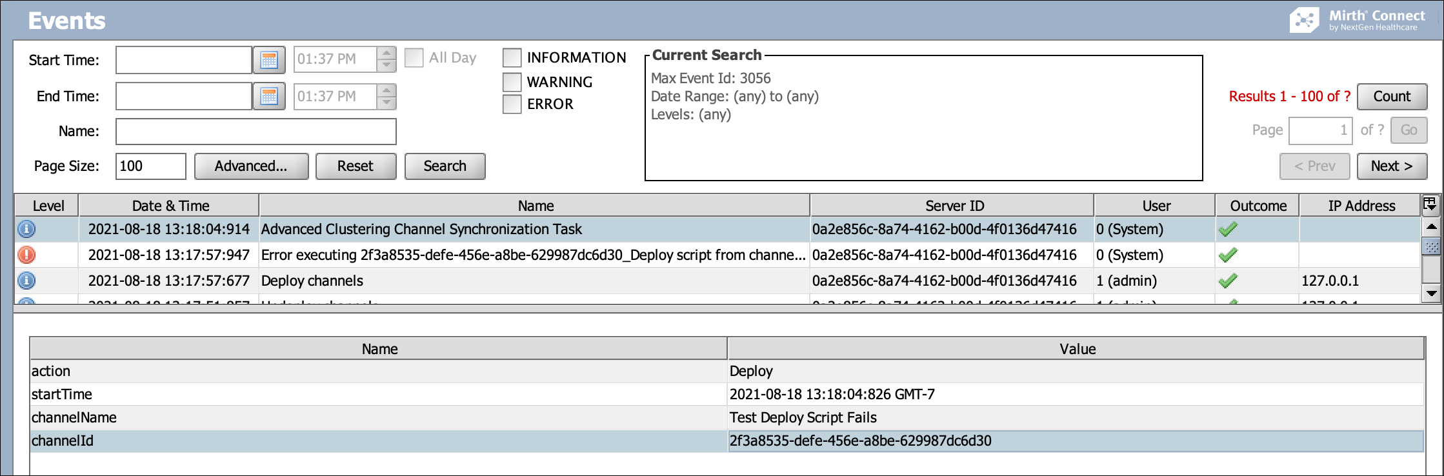This screenshot has height=476, width=1444.
Task: Select the channelName attribute row
Action: pyautogui.click(x=727, y=417)
